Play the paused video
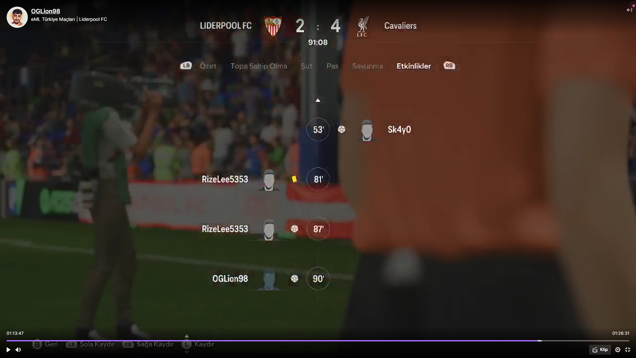Viewport: 636px width, 358px height. (8, 350)
